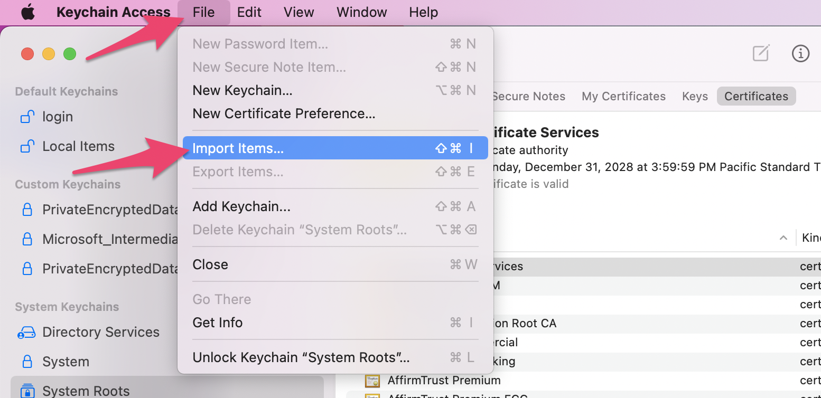This screenshot has height=398, width=821.
Task: Select Import Items… menu entry
Action: point(335,148)
